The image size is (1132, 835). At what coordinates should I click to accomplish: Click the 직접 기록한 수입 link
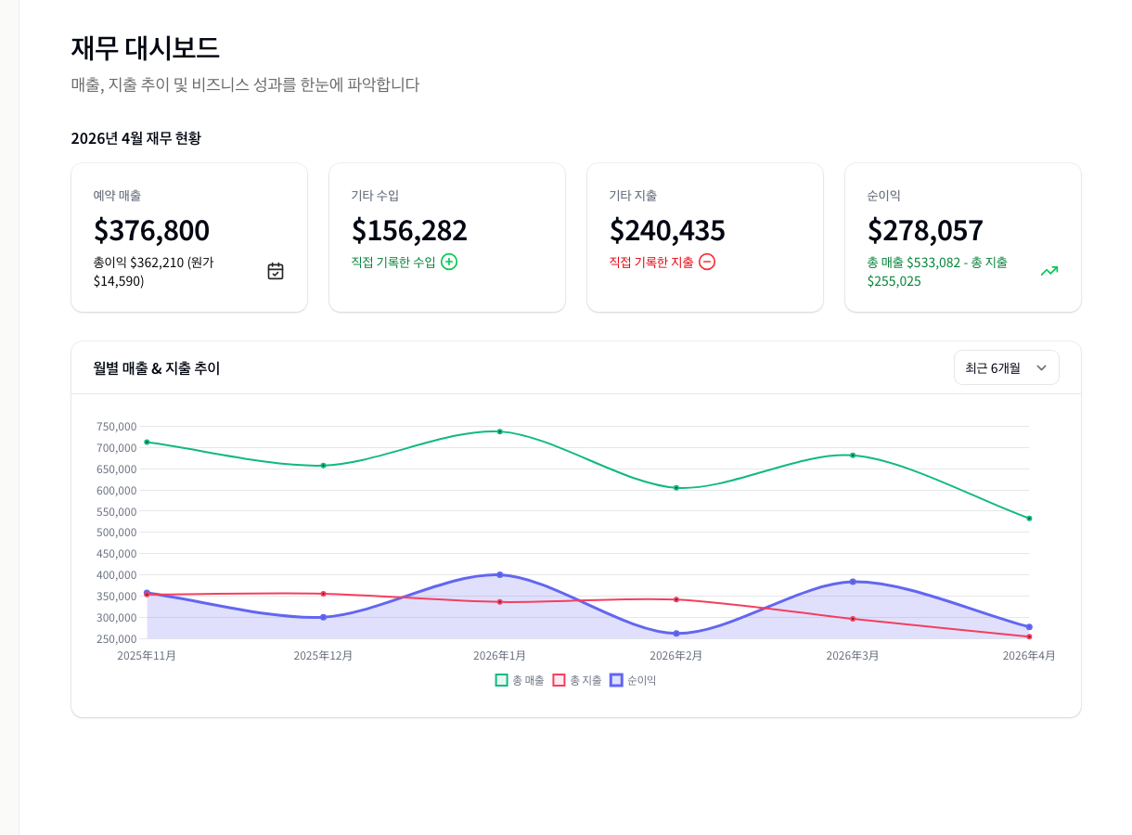(x=395, y=263)
